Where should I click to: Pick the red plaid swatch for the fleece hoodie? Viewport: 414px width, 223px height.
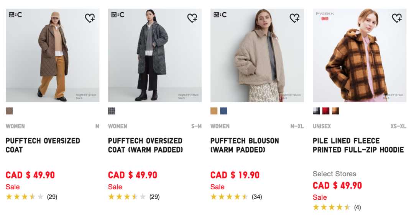click(325, 111)
